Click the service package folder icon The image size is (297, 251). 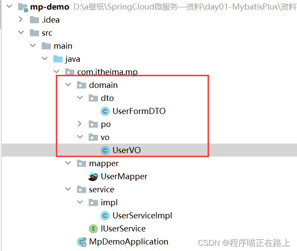pyautogui.click(x=82, y=189)
